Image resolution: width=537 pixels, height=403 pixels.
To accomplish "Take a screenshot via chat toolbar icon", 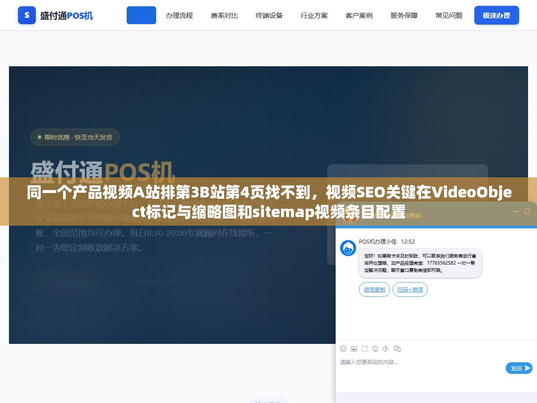I will point(365,349).
